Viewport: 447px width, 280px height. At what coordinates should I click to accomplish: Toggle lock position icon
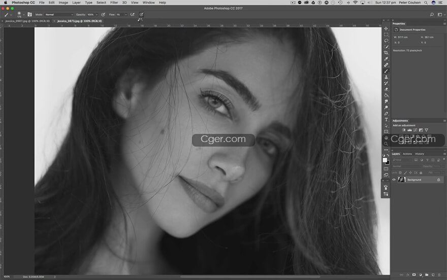410,173
